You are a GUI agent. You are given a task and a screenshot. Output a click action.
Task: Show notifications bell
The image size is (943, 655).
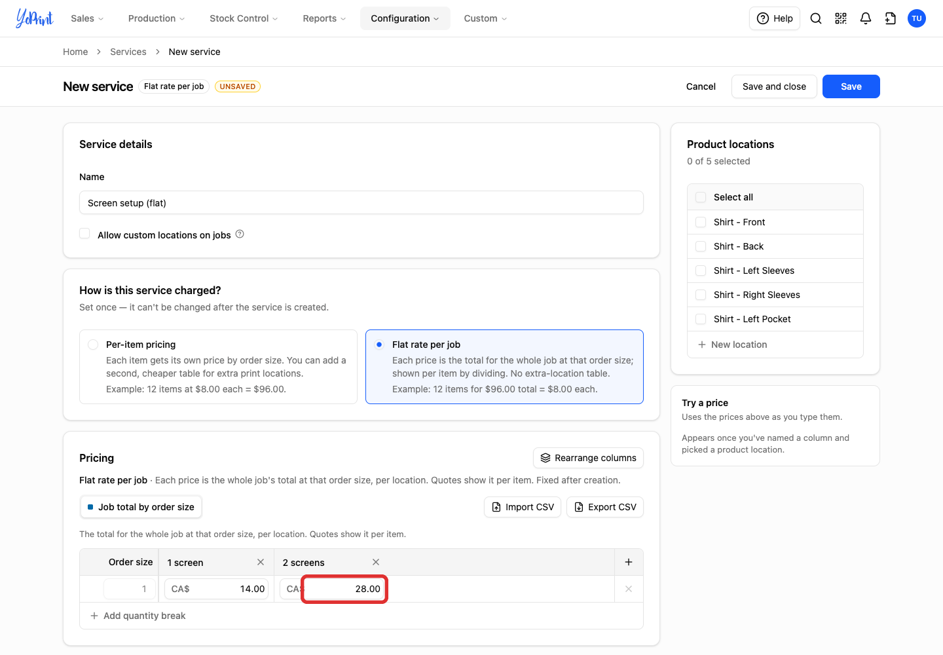[866, 18]
